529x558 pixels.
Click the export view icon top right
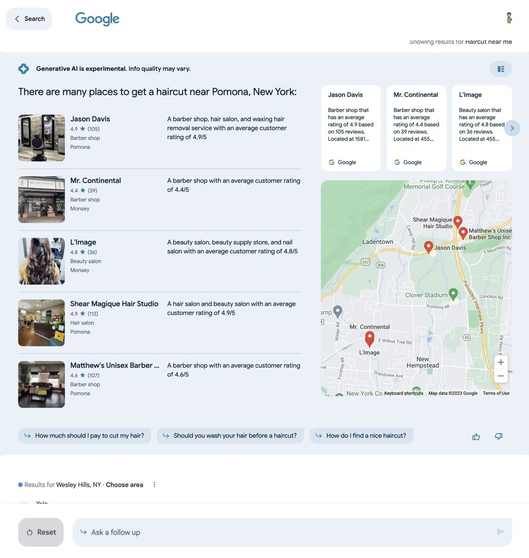(x=501, y=69)
